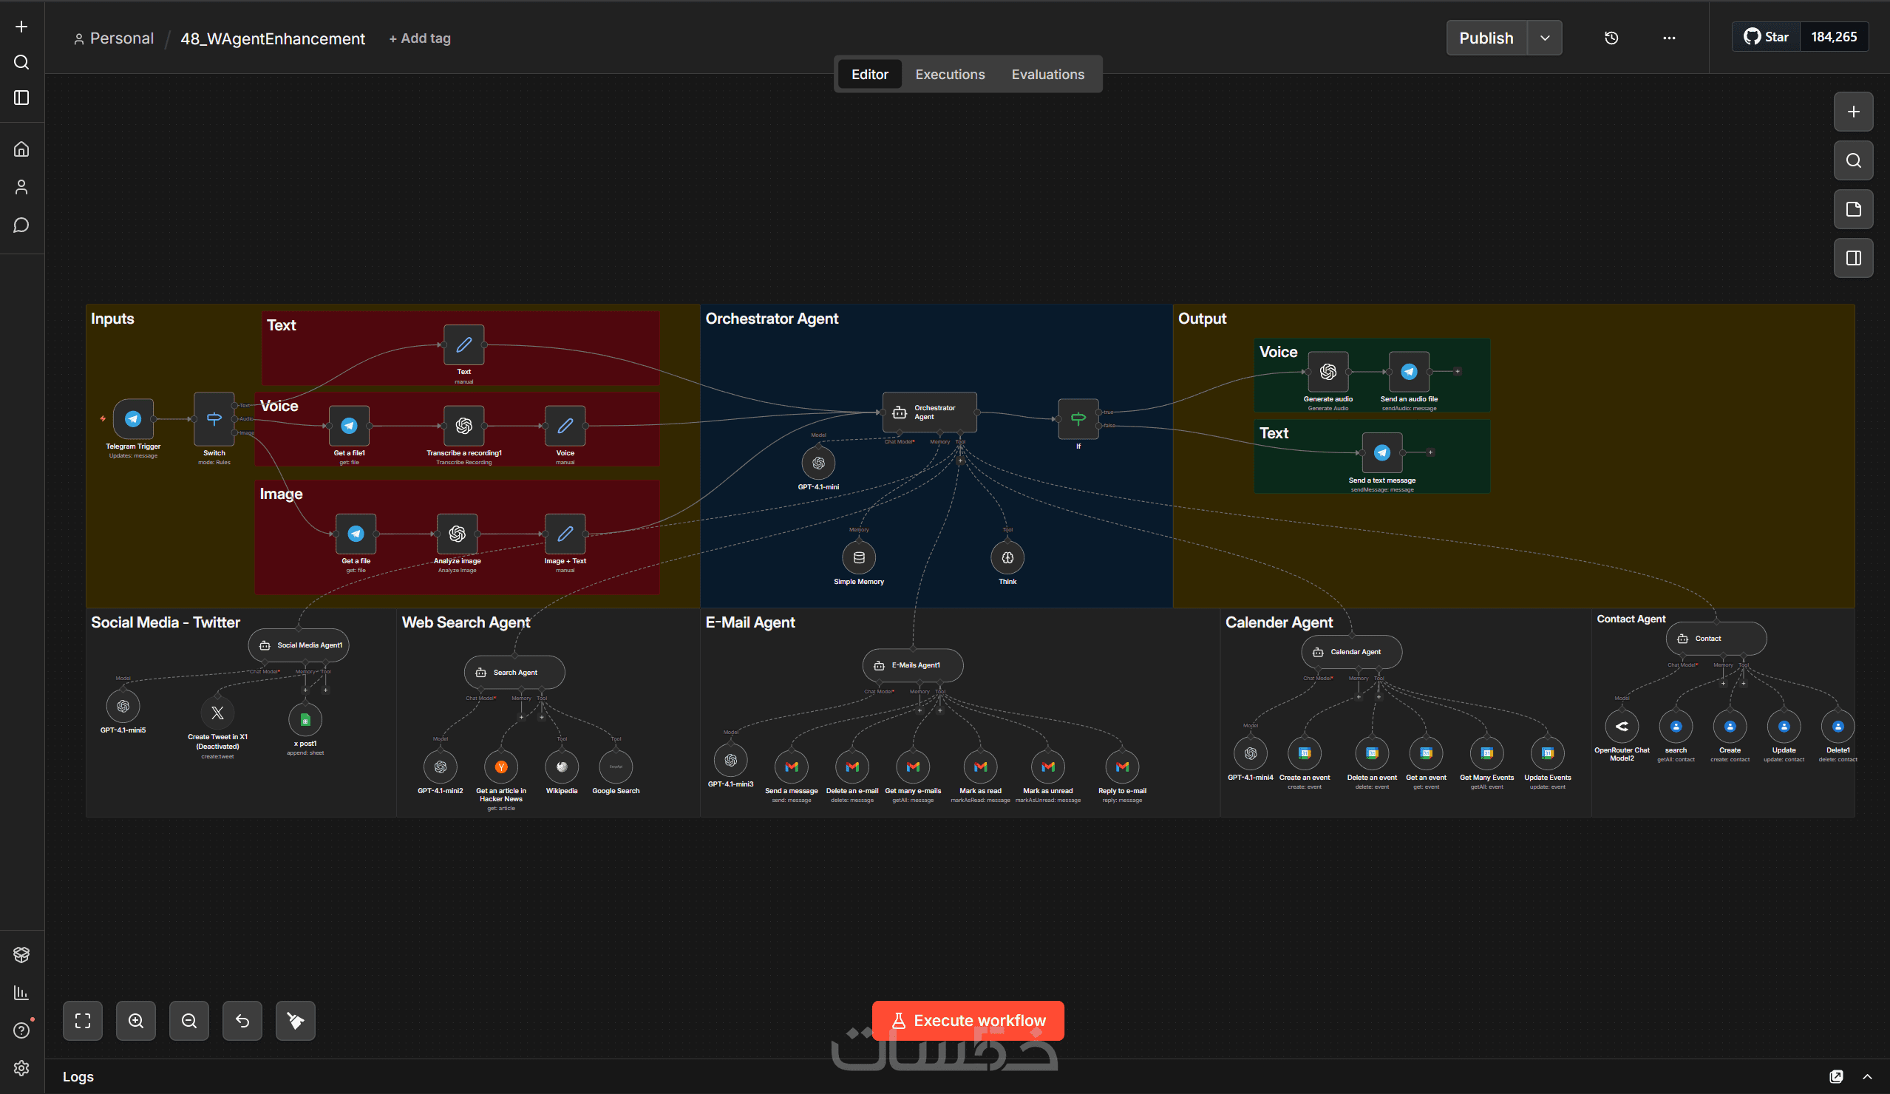
Task: Switch to the Evaluations tab
Action: pos(1047,74)
